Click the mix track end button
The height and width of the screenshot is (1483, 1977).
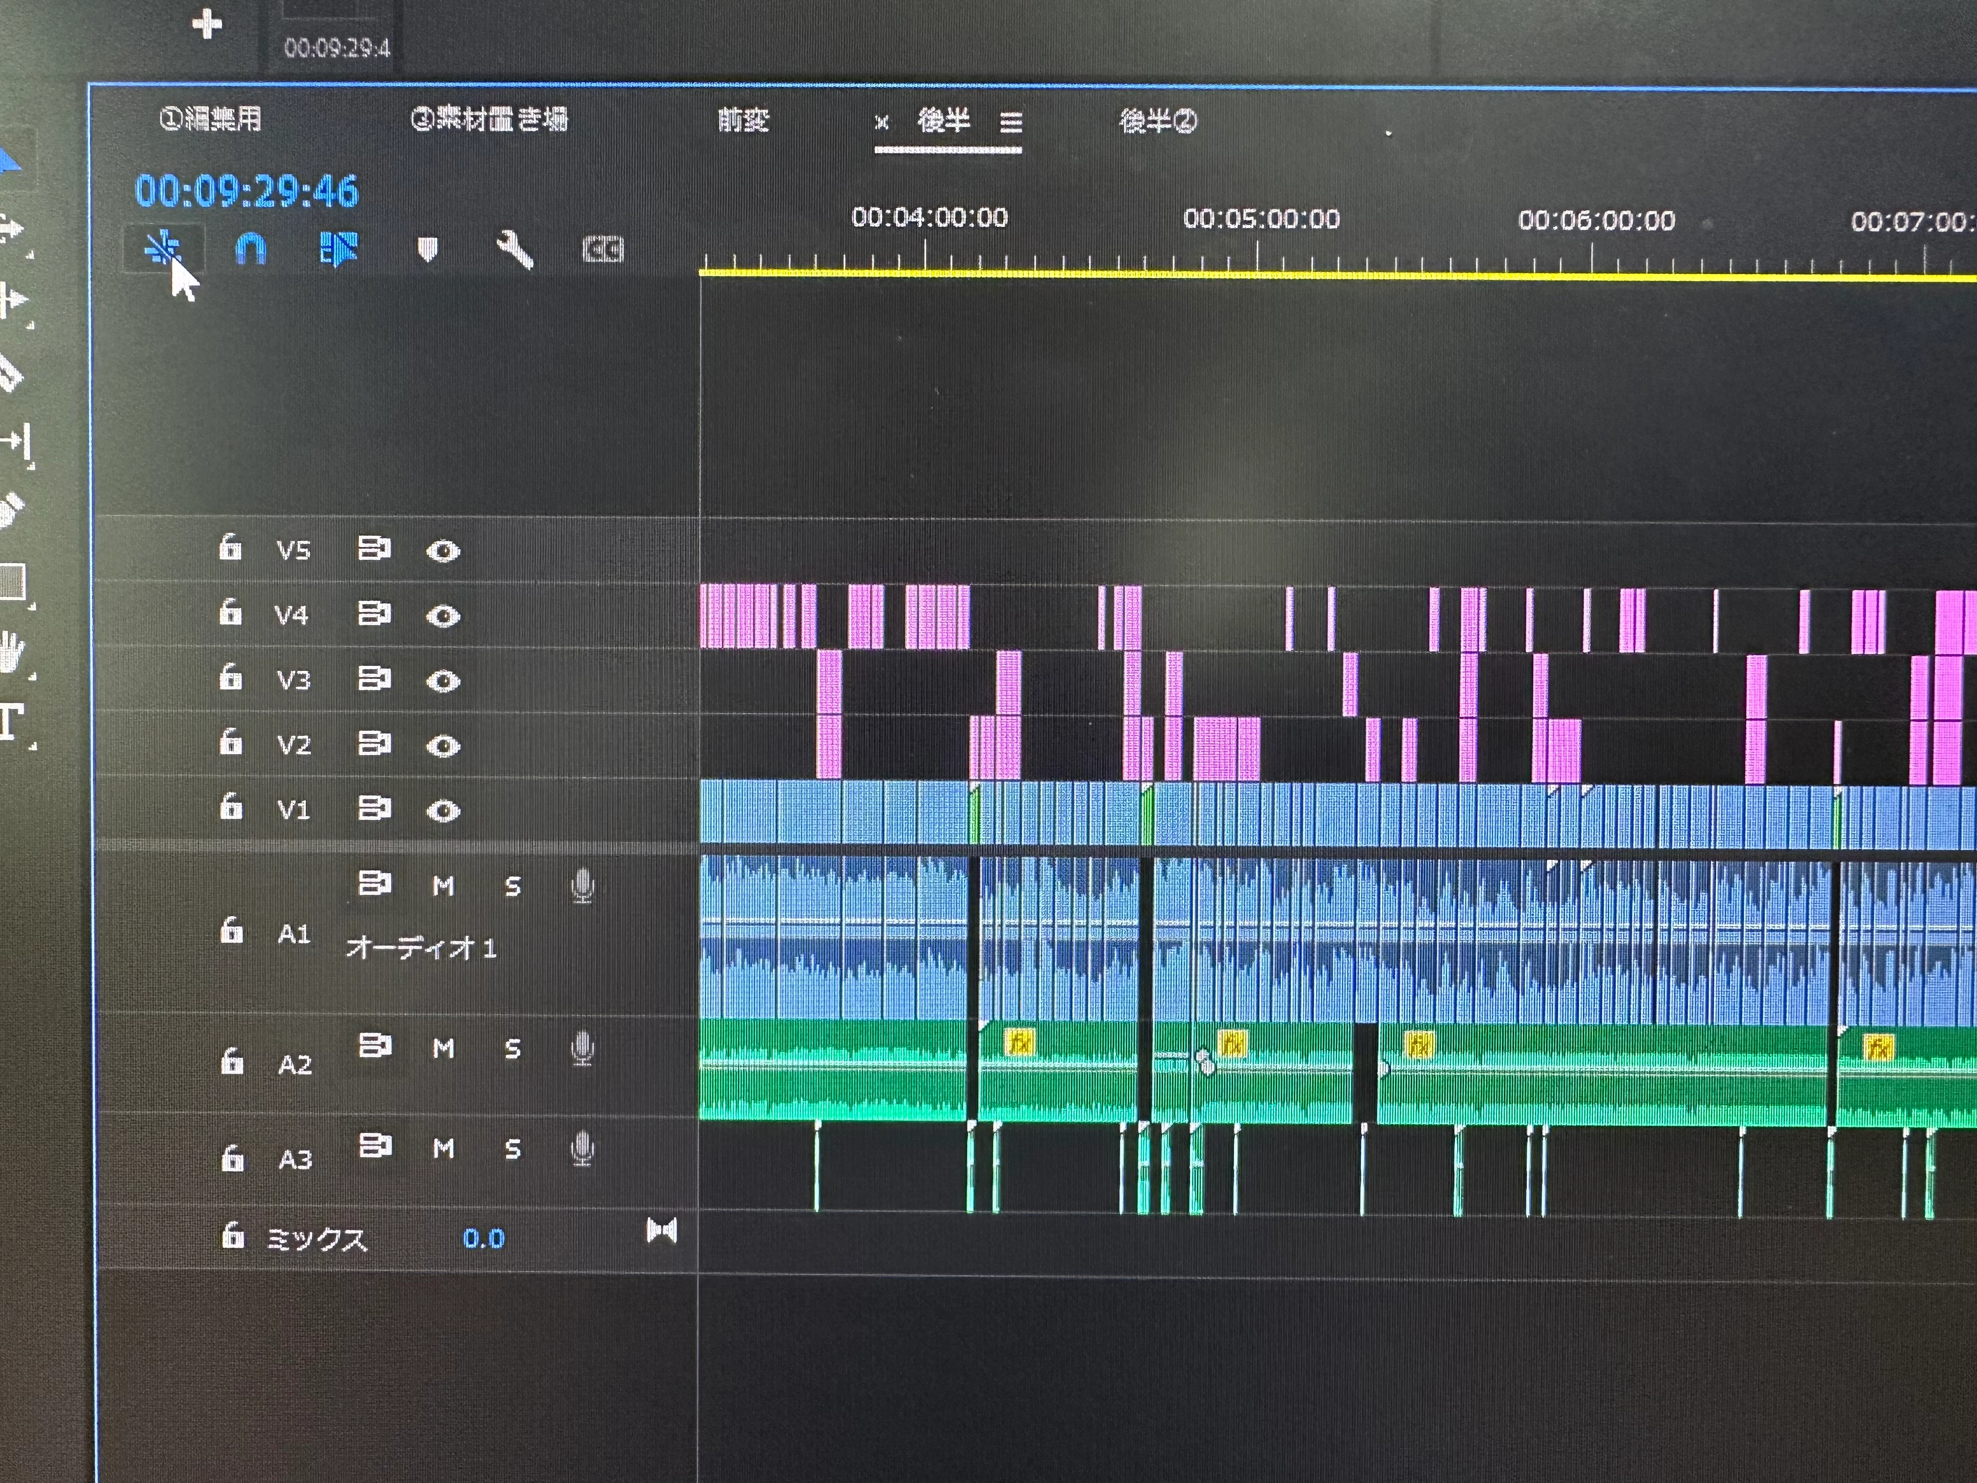click(661, 1232)
